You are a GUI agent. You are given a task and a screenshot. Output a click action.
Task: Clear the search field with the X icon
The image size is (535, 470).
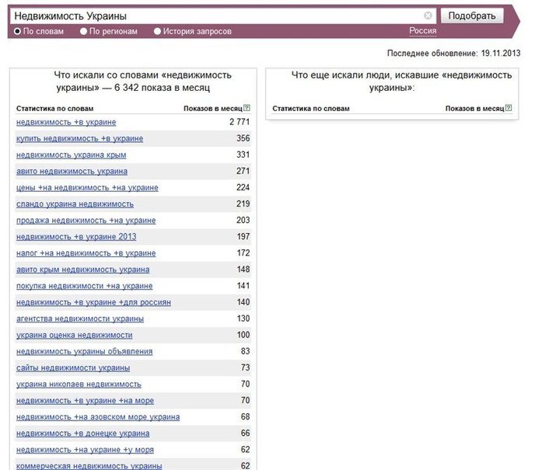click(x=428, y=16)
